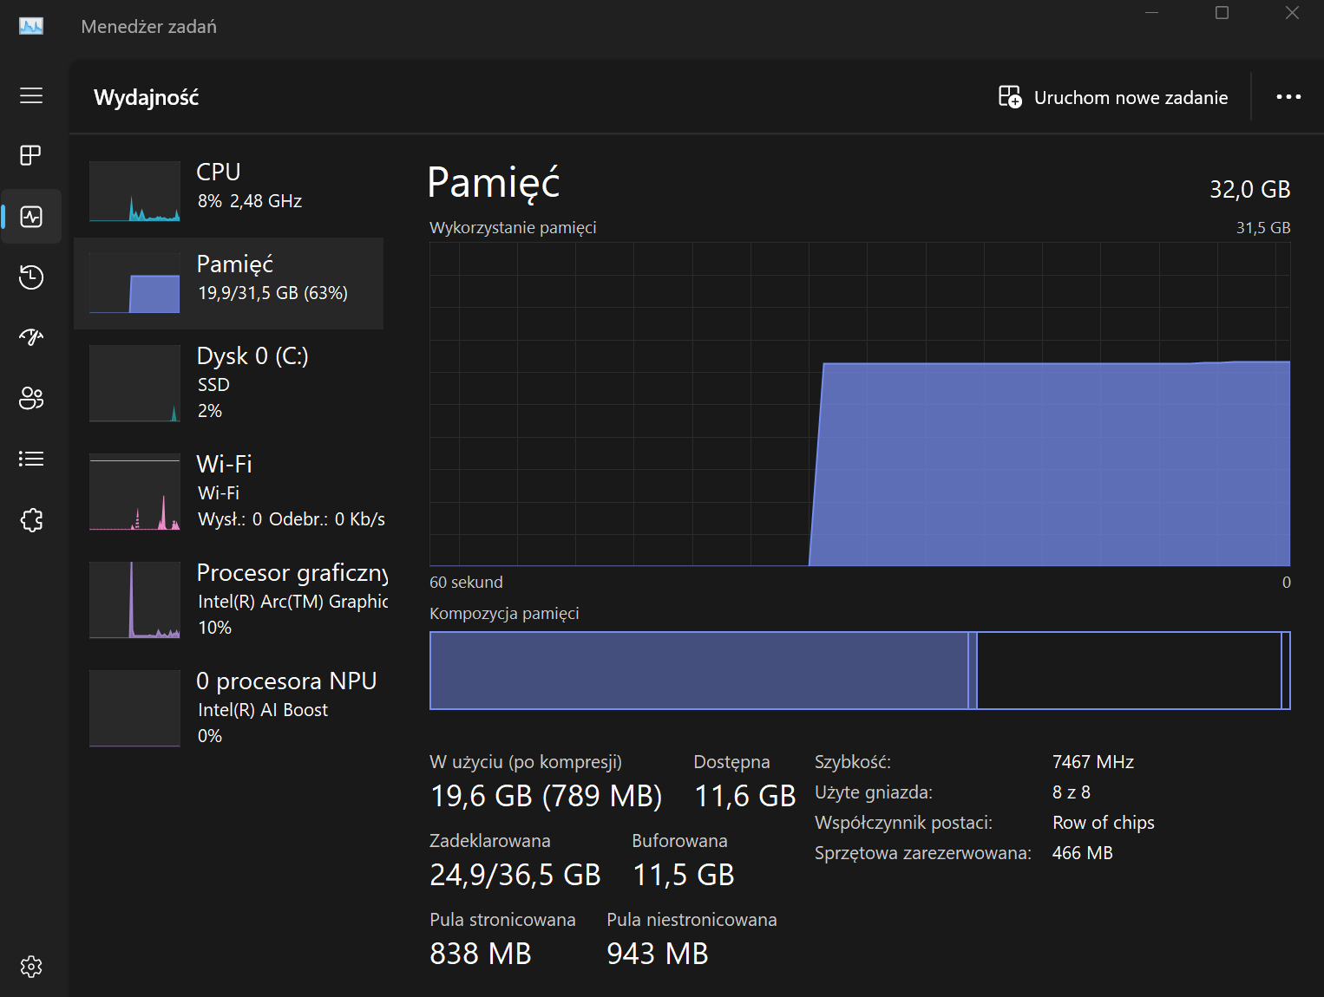Open the Startup apps icon
Viewport: 1324px width, 997px height.
click(31, 337)
